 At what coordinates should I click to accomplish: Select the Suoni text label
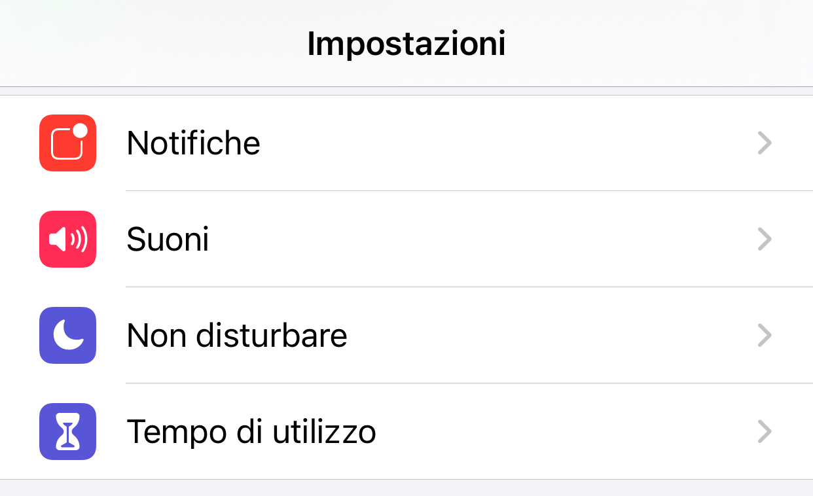pyautogui.click(x=168, y=239)
